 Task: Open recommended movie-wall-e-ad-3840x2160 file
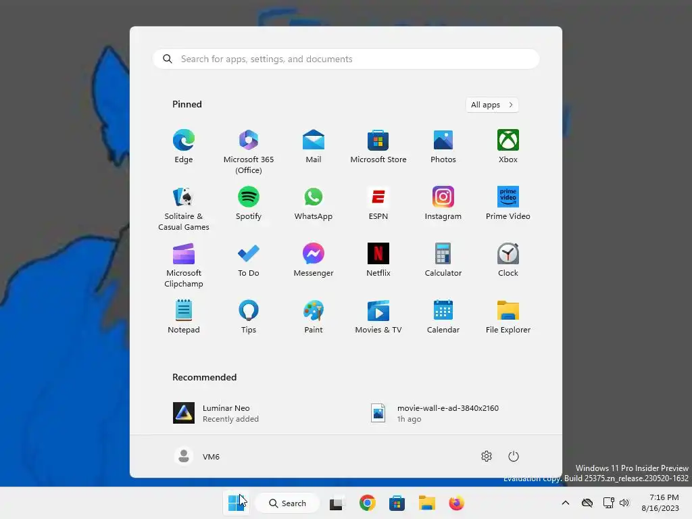[x=435, y=413]
